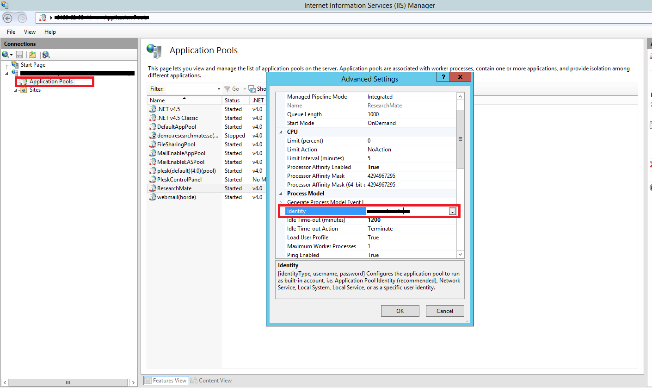Open the Identity ellipsis browse button
This screenshot has height=388, width=652.
click(x=452, y=211)
